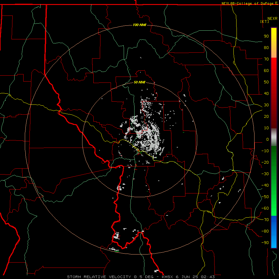Viewport: 279px width, 279px height.
Task: Select the 70 value on velocity scale
Action: (x=266, y=59)
